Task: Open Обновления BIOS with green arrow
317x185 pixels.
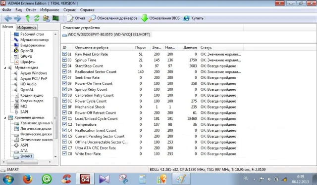Action: (x=160, y=18)
